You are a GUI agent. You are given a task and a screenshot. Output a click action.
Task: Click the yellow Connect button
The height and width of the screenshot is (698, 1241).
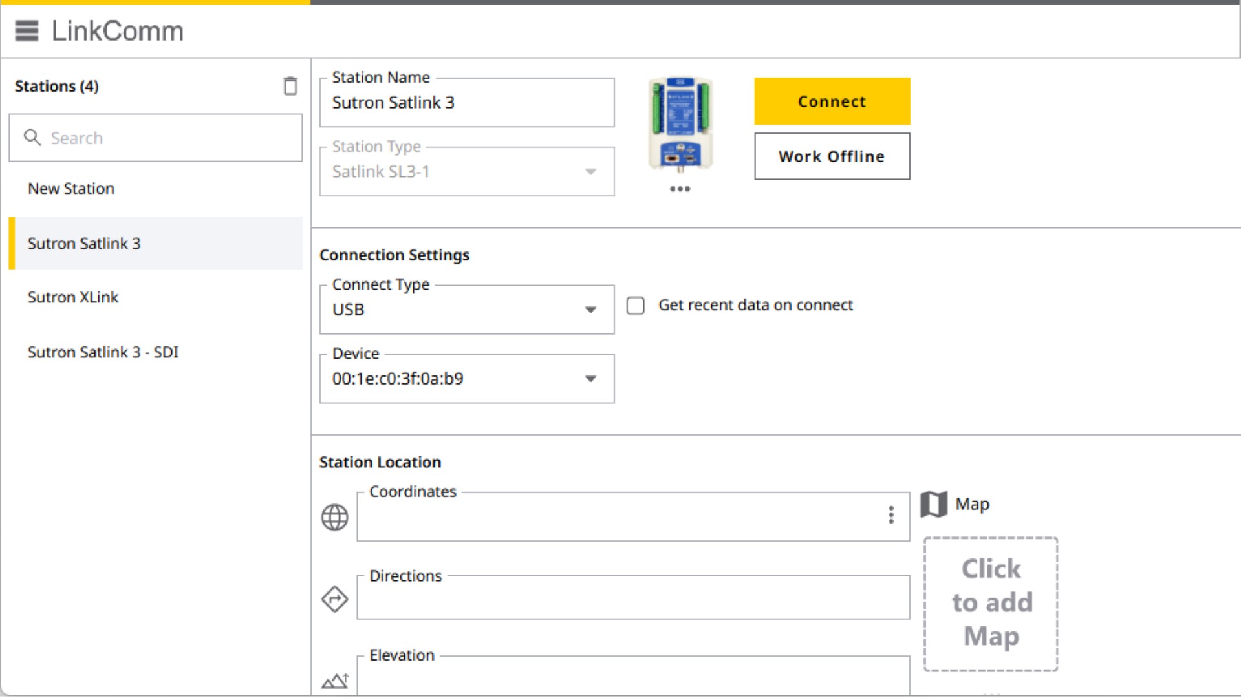[x=832, y=101]
